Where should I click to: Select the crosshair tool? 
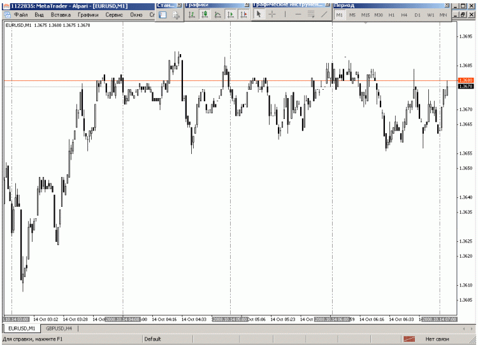tap(272, 14)
